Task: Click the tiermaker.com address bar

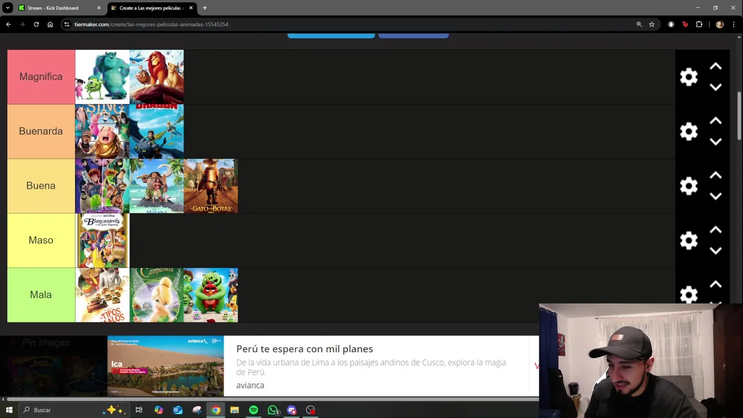Action: 348,24
